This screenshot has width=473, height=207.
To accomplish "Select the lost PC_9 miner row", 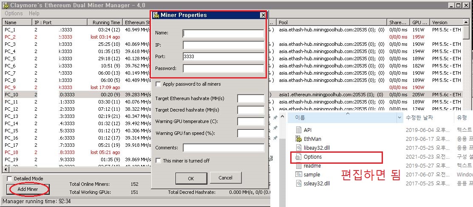I will click(232, 87).
